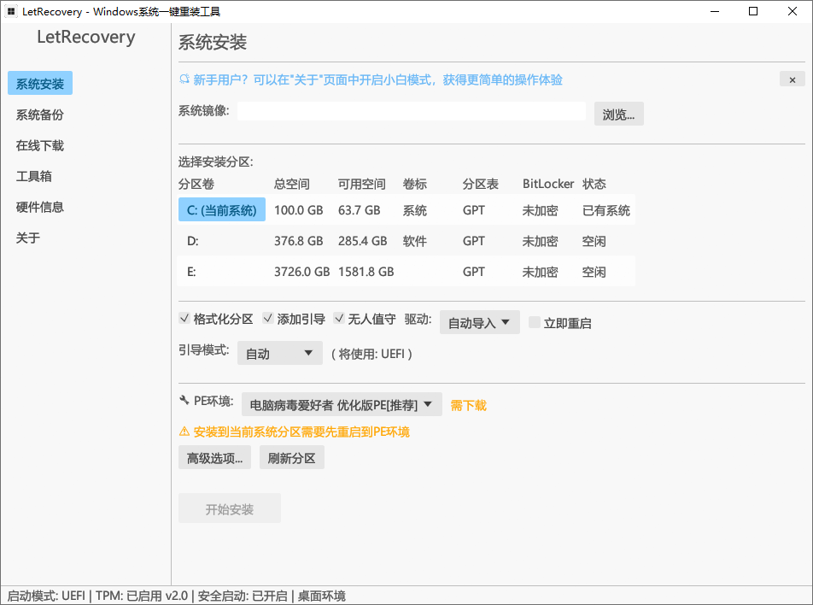The image size is (813, 605).
Task: Open the 驱动 auto-import dropdown
Action: coord(479,322)
